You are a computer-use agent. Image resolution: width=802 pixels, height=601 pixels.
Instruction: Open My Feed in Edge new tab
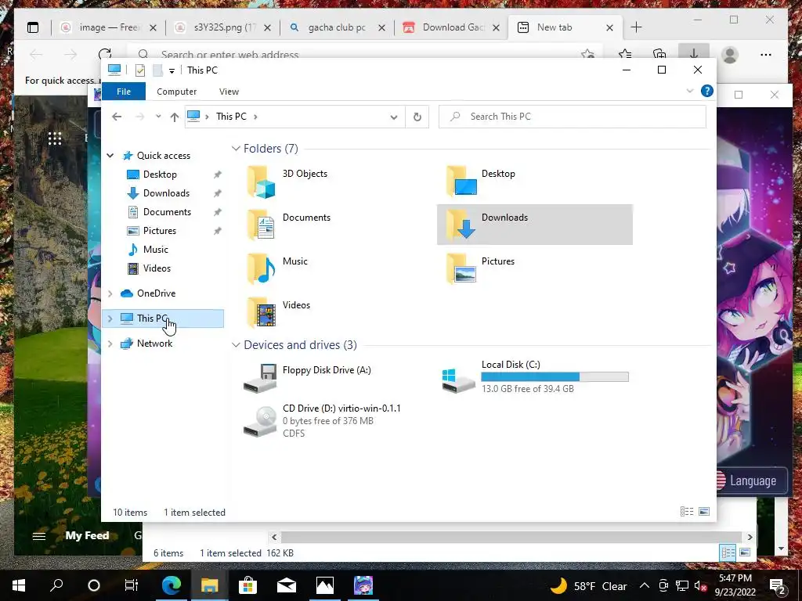click(x=87, y=535)
